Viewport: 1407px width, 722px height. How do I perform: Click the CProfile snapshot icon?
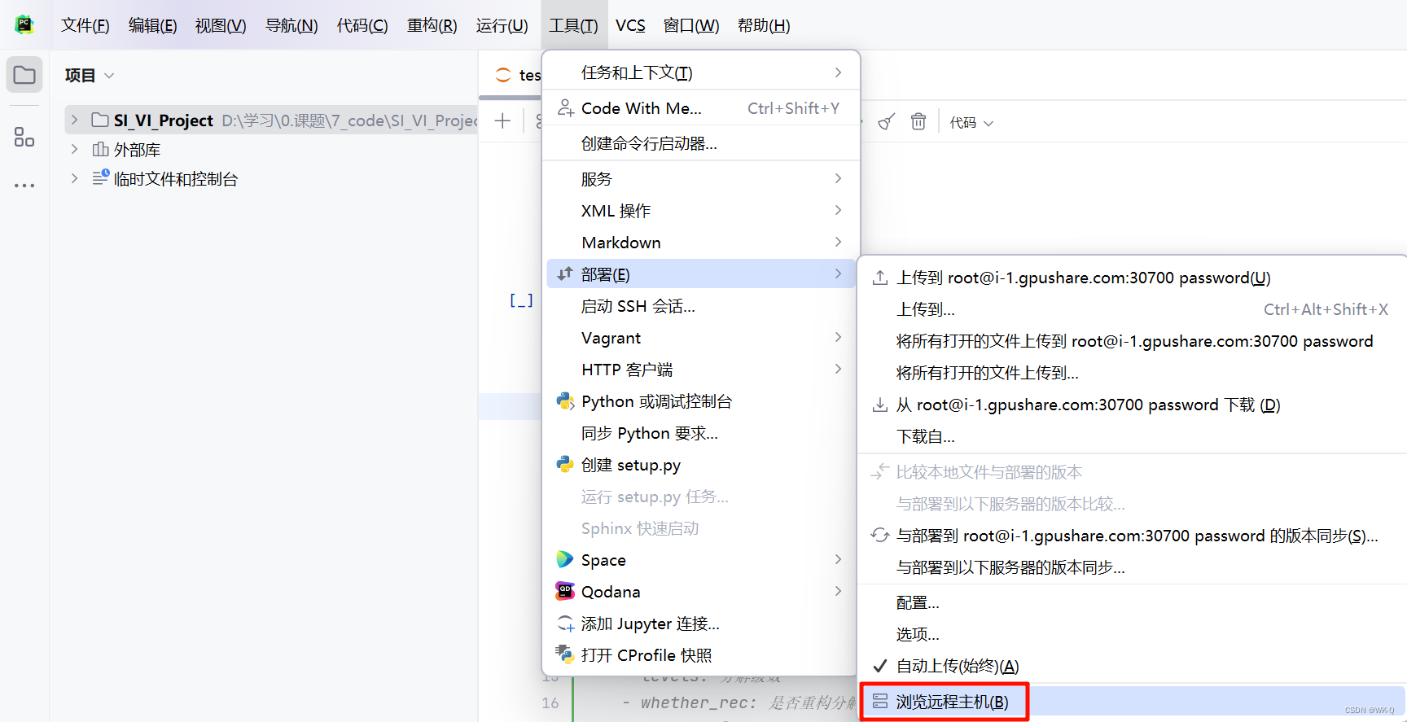[x=565, y=655]
